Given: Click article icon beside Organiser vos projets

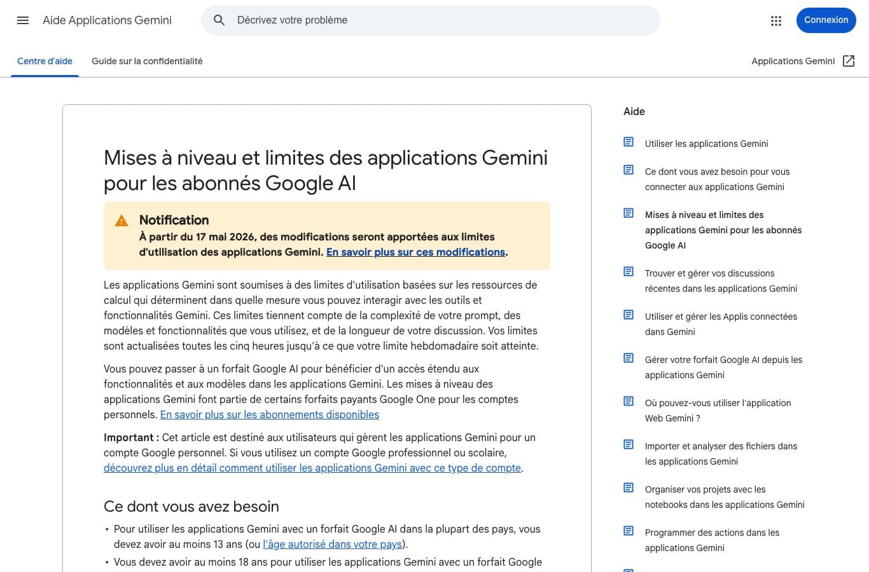Looking at the screenshot, I should 629,488.
